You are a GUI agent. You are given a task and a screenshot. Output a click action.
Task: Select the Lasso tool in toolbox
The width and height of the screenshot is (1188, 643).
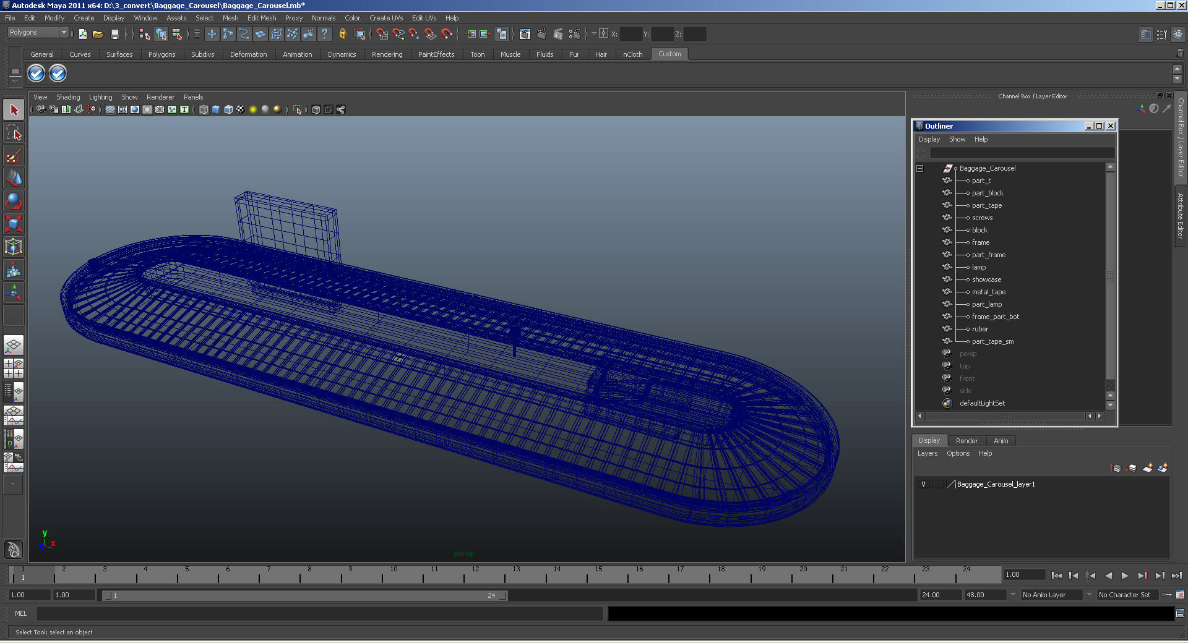point(14,133)
